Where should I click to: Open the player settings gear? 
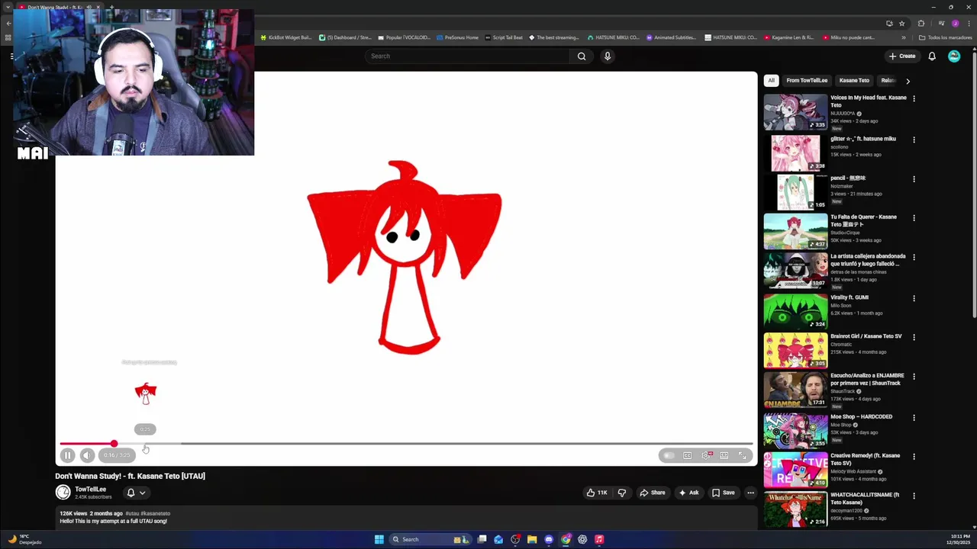click(706, 455)
